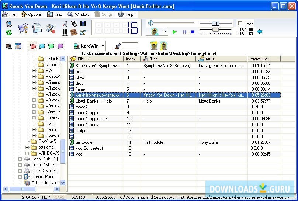Start playback with the green play button
The image size is (298, 201).
click(174, 32)
